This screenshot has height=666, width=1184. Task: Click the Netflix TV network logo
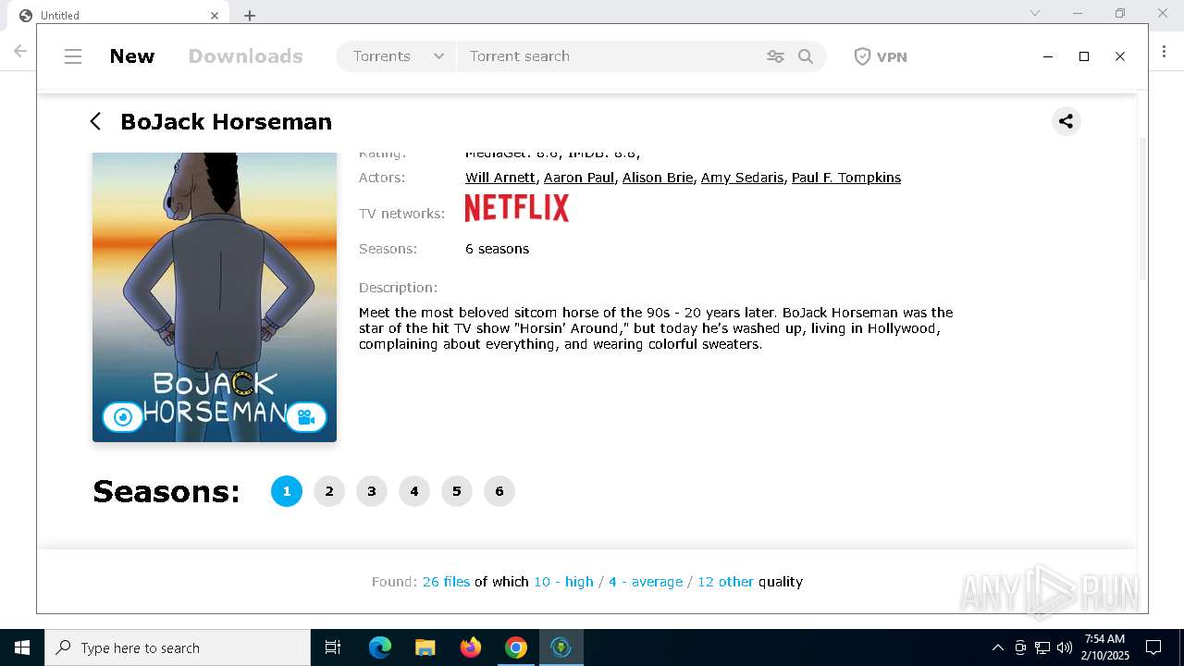point(516,208)
